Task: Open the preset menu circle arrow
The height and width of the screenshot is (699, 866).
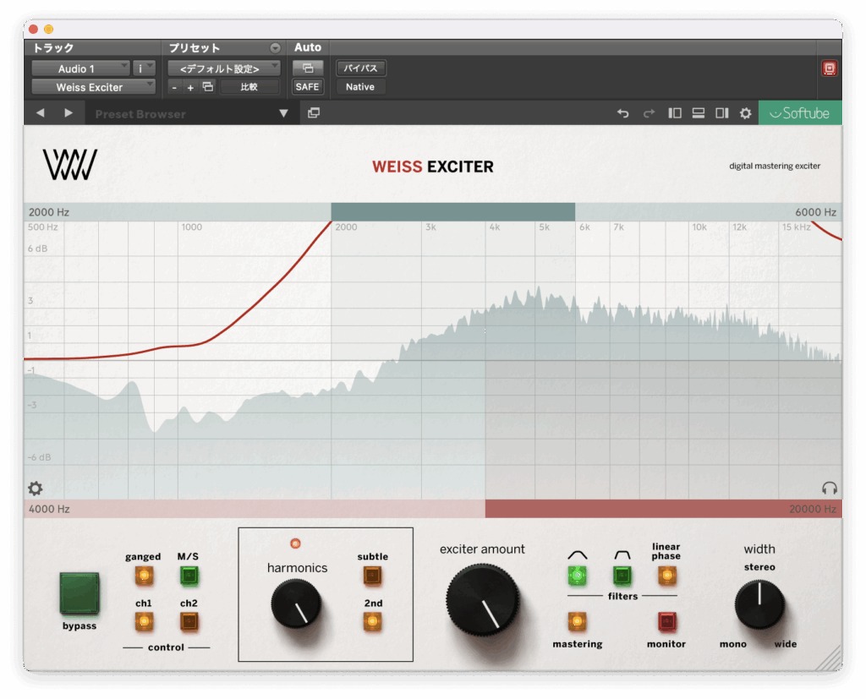Action: (275, 48)
